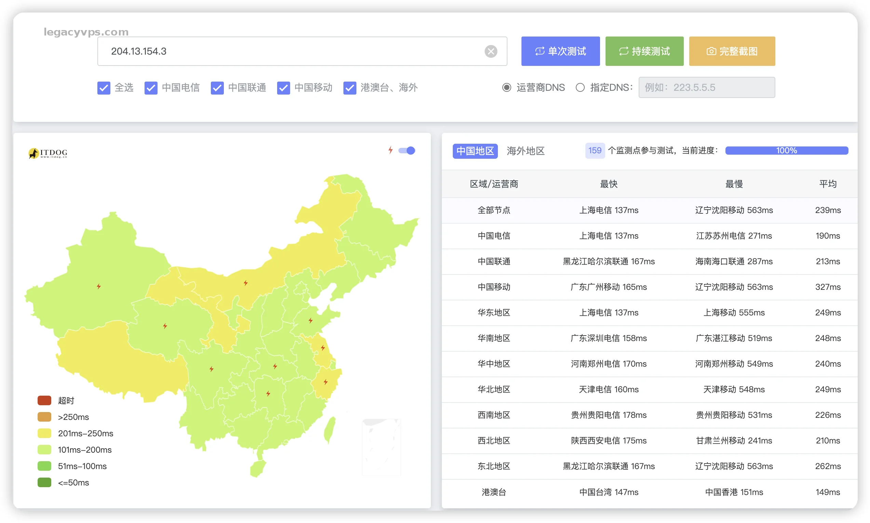Start a test with the 单次测试 button

[560, 51]
